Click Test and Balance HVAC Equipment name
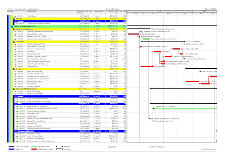The image size is (233, 165). pyautogui.click(x=39, y=129)
